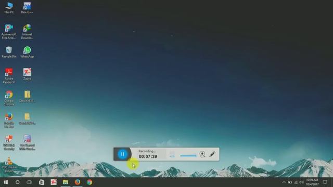Click the 00:07:39 recording timer
Viewport: 333px width, 187px height.
(x=148, y=156)
